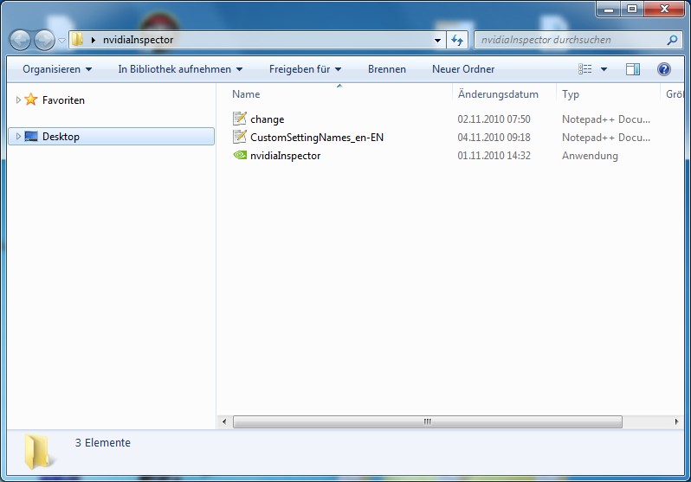Click the search magnifier icon
The height and width of the screenshot is (482, 691).
[672, 40]
